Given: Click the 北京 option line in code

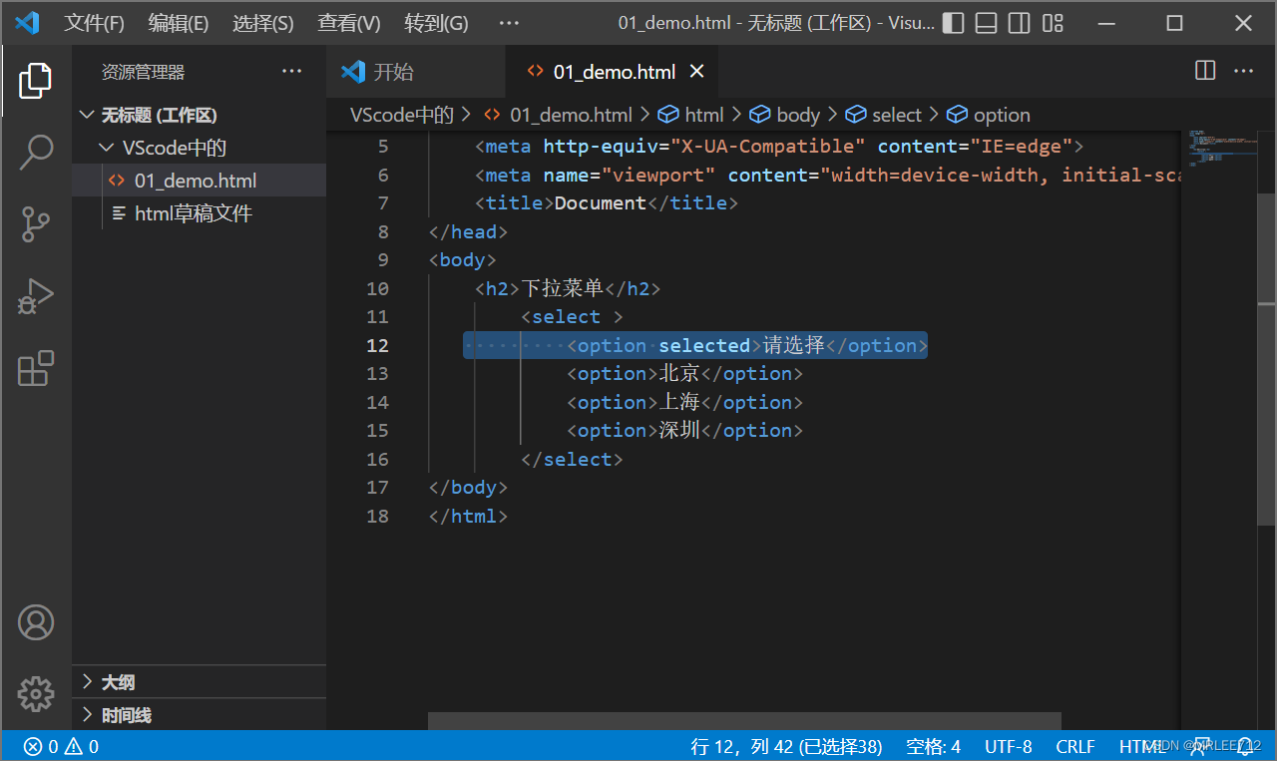Looking at the screenshot, I should 684,373.
